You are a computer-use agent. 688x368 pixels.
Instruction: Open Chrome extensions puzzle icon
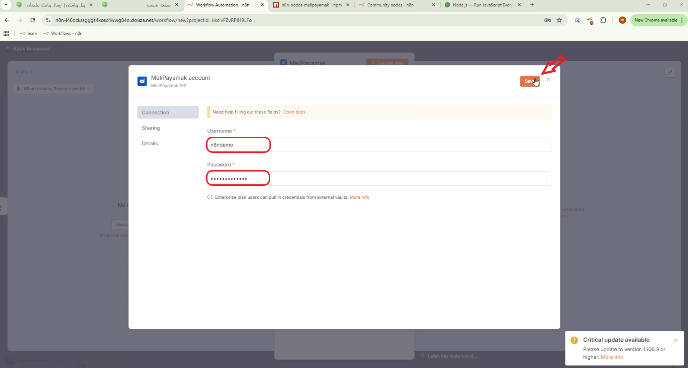(603, 20)
